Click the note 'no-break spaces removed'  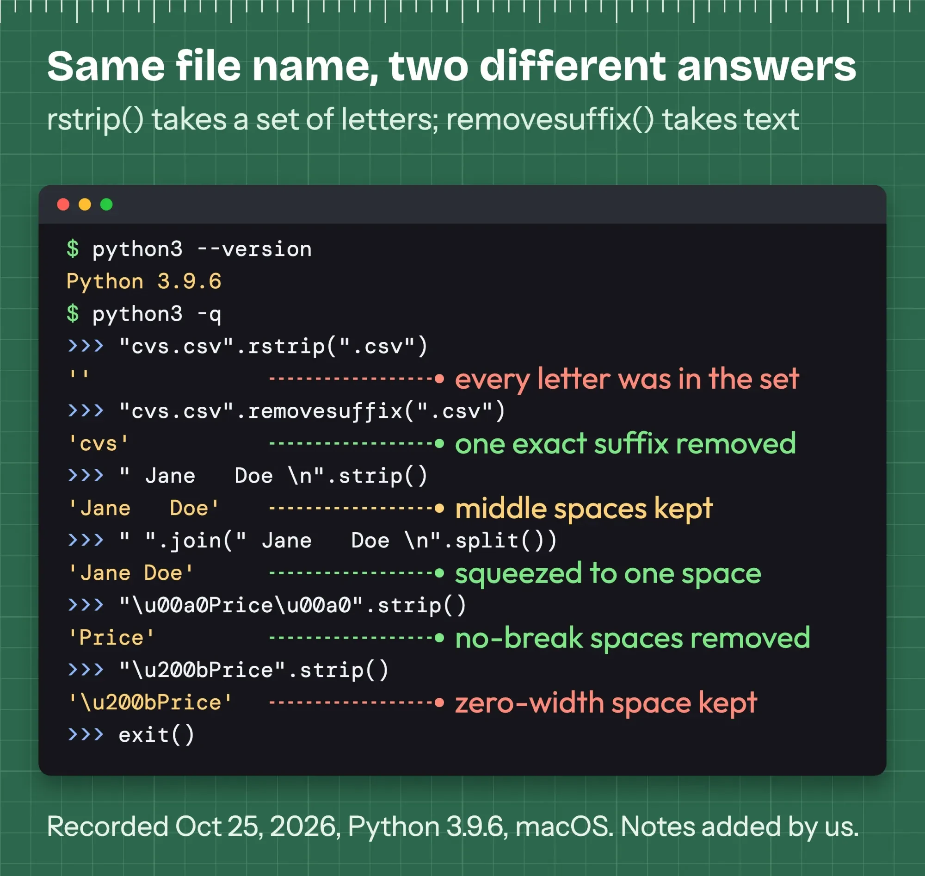632,638
